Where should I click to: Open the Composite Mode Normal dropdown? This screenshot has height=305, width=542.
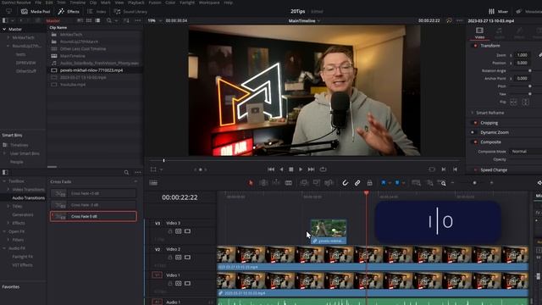[x=525, y=152]
